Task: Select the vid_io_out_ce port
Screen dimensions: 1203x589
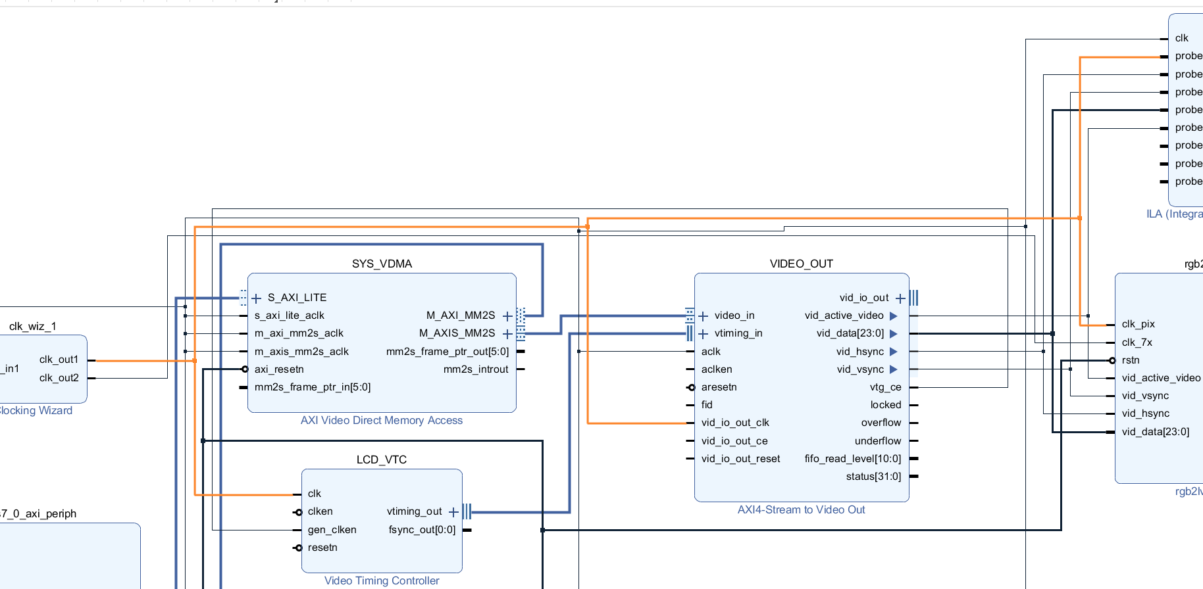Action: [x=734, y=441]
